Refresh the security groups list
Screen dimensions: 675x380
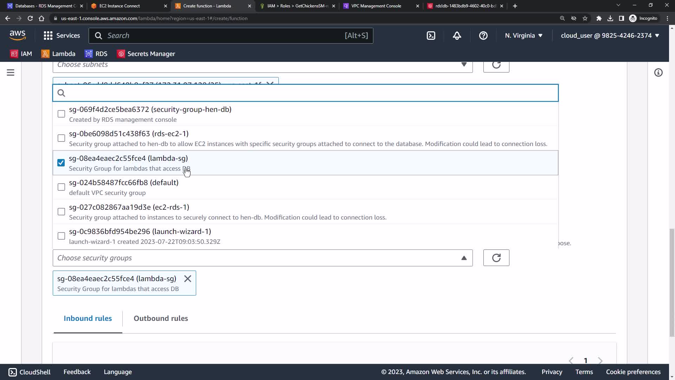[x=496, y=258]
